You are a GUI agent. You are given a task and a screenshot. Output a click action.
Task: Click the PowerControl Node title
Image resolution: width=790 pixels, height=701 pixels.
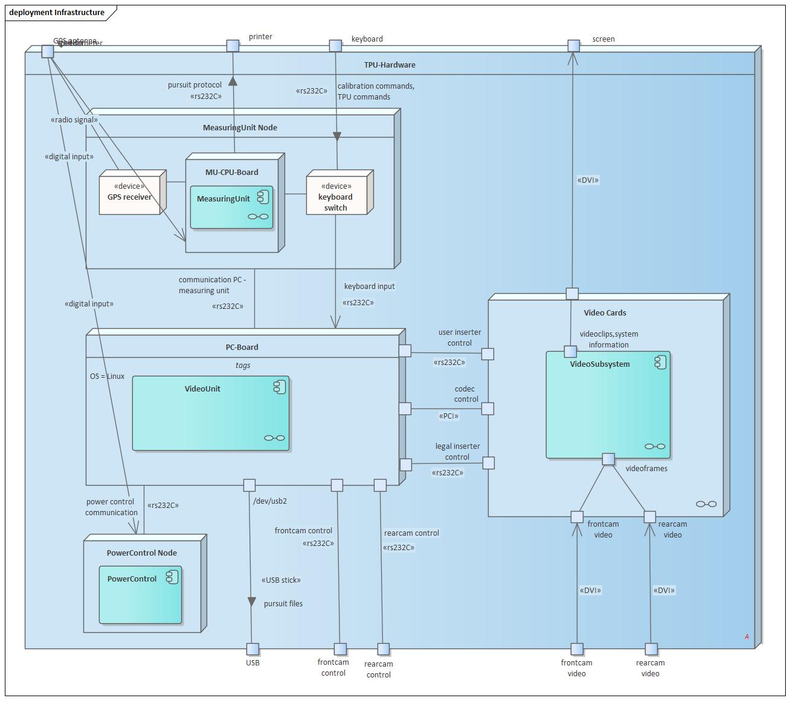[142, 553]
